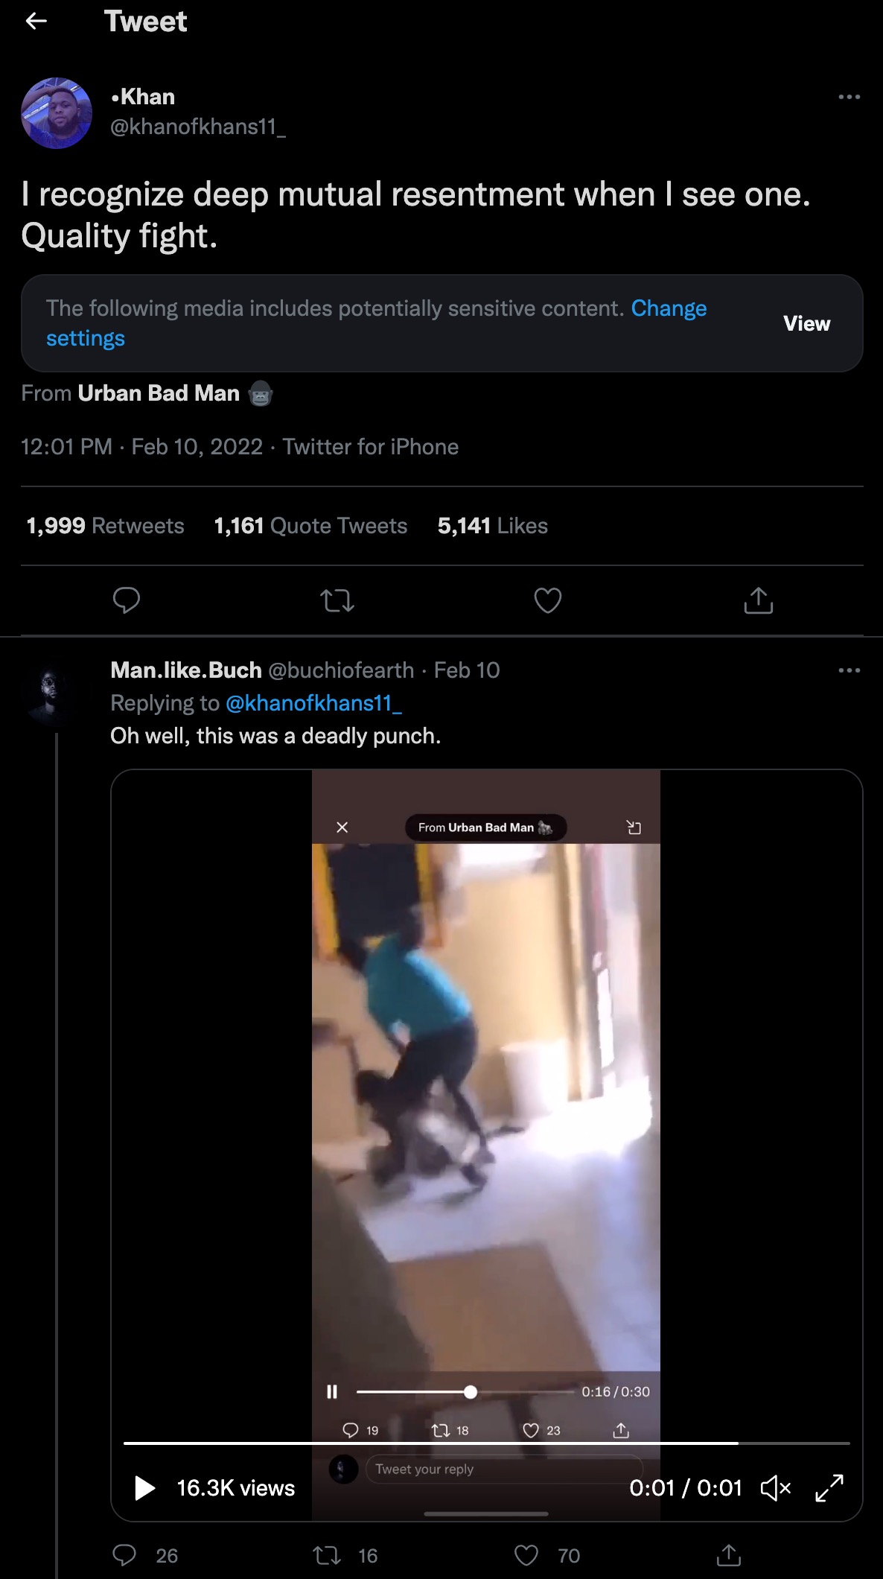The width and height of the screenshot is (883, 1579).
Task: Retweet Man.like.Buch's reply
Action: point(327,1555)
